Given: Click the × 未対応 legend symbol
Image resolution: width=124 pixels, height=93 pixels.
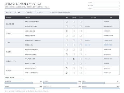Looking at the screenshot, I should (x=37, y=12).
